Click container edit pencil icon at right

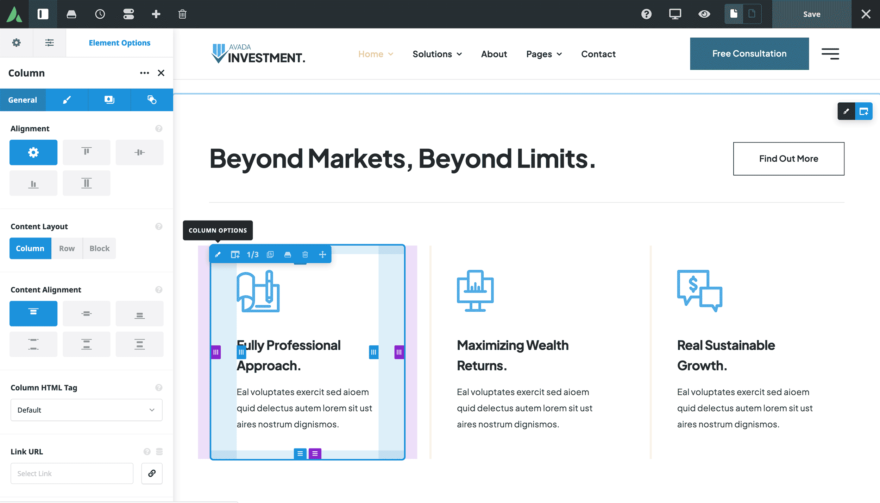pyautogui.click(x=846, y=111)
